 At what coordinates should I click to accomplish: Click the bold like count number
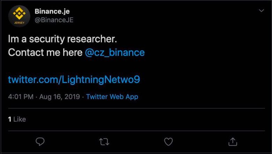point(9,119)
